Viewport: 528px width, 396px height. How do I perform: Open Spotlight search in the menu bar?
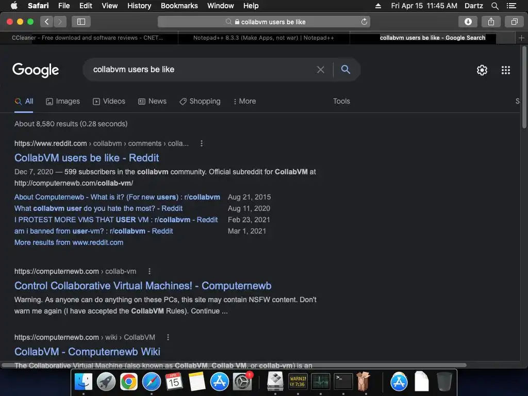click(494, 6)
